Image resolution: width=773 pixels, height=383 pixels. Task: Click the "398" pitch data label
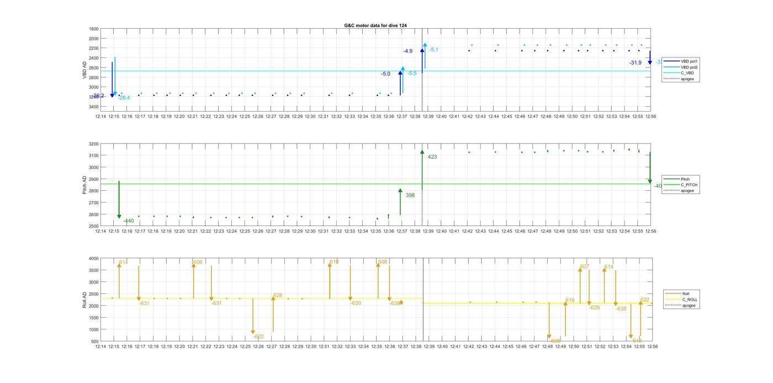click(x=410, y=195)
